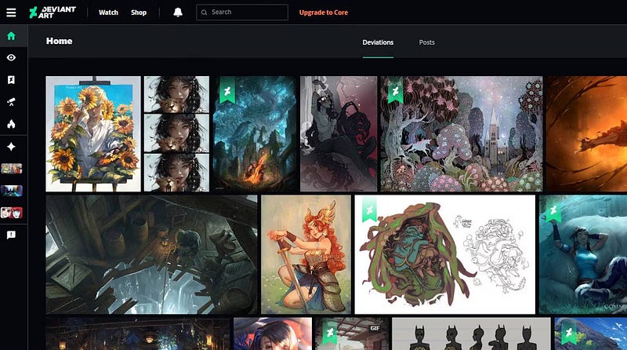Open fairy-tale forest castle artwork

(x=462, y=134)
